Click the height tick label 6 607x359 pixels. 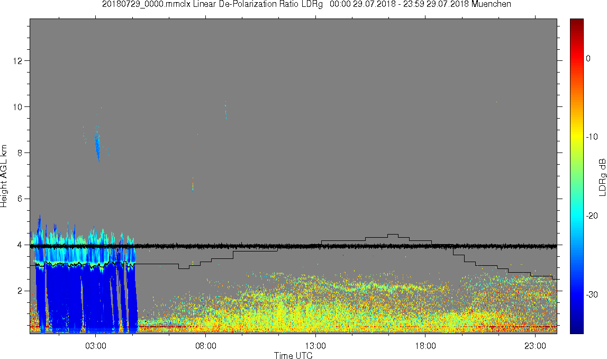tap(20, 199)
